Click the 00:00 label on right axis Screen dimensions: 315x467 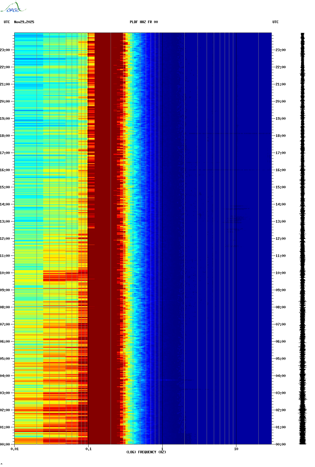tap(280, 444)
